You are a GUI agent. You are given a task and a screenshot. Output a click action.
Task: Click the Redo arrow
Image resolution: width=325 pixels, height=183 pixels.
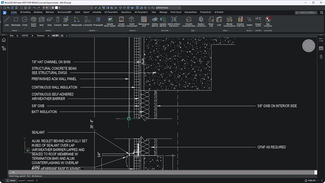(39, 8)
